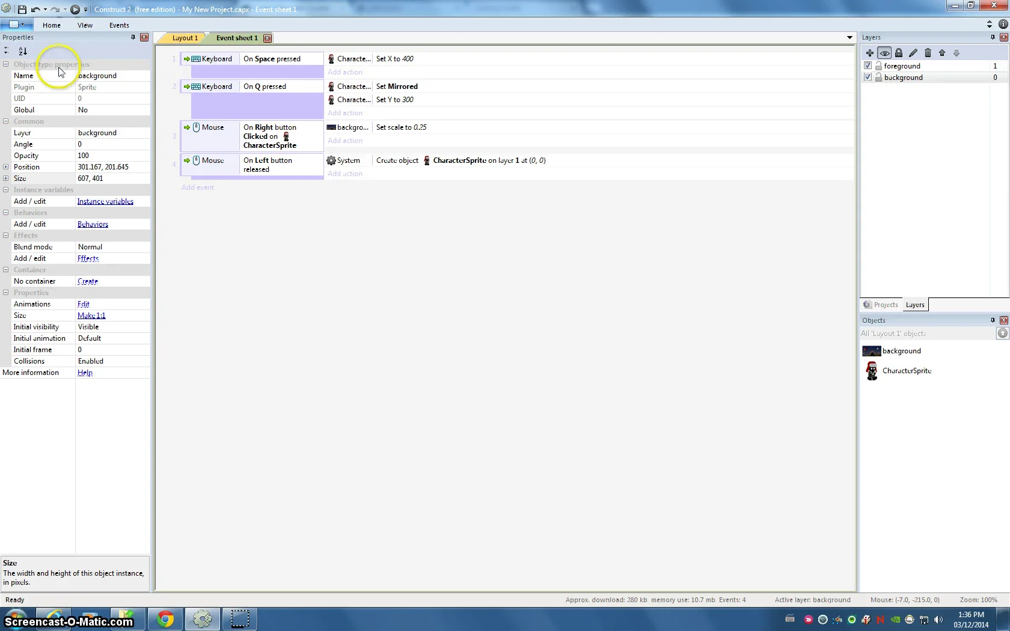1010x631 pixels.
Task: Toggle the background layer lock icon
Action: pos(878,77)
